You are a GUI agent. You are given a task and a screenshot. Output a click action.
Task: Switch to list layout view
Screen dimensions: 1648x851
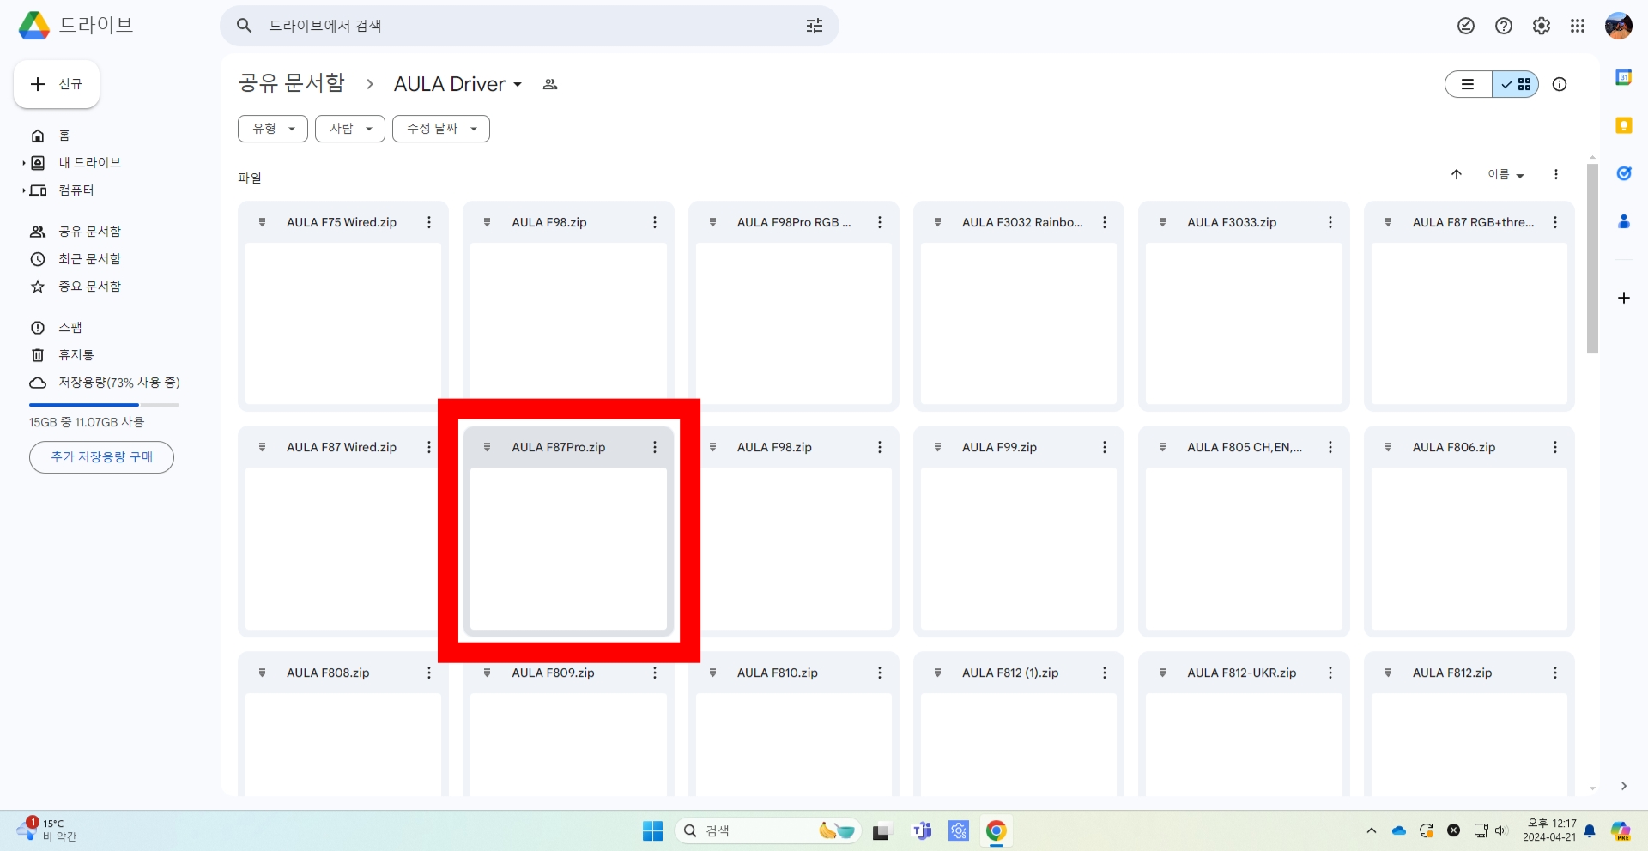[x=1469, y=84]
